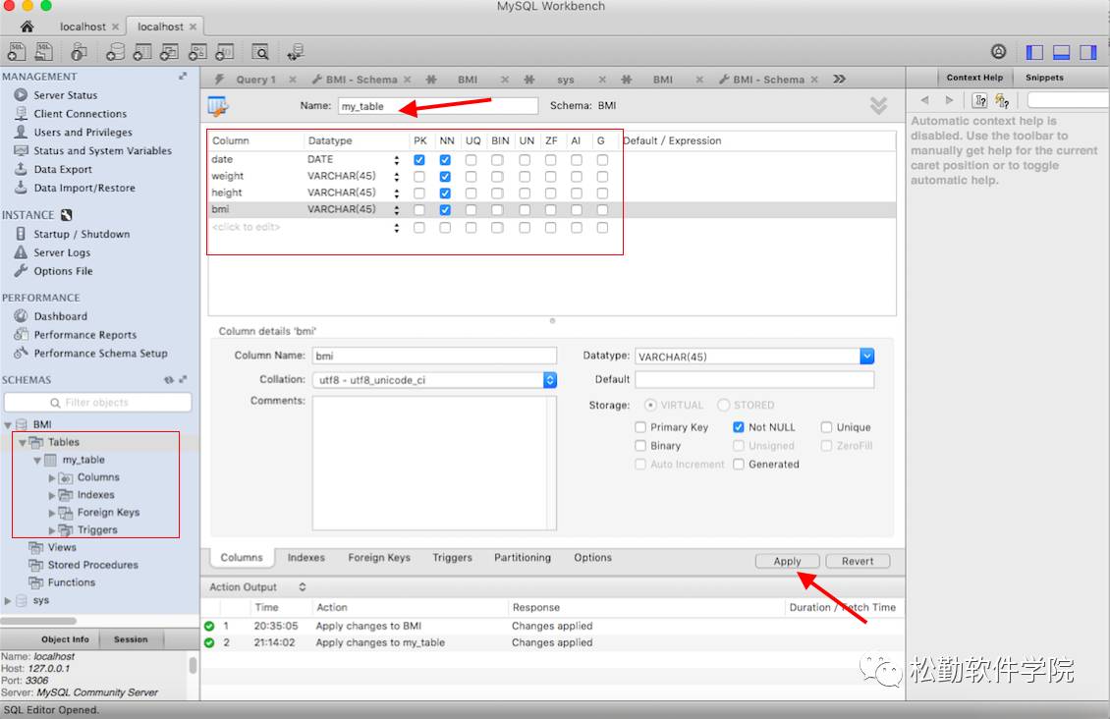Viewport: 1110px width, 719px height.
Task: Enable AI checkbox for date row
Action: click(577, 160)
